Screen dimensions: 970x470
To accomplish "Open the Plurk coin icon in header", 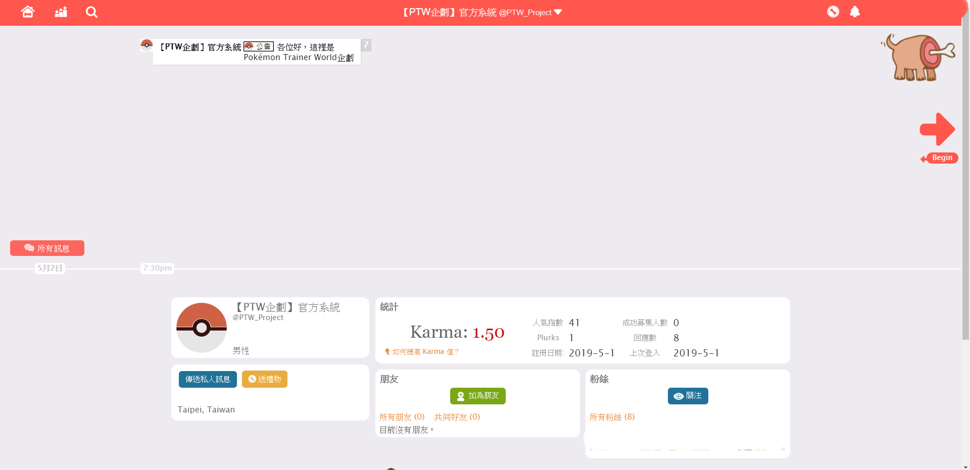I will 833,12.
